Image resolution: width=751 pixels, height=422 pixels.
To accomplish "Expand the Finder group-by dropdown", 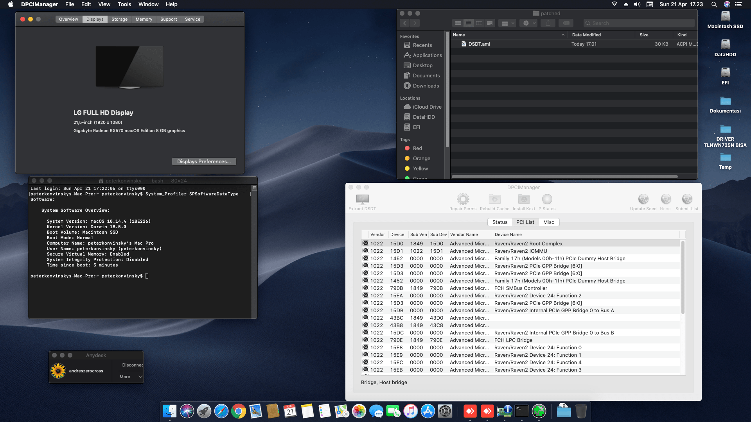I will tap(508, 23).
